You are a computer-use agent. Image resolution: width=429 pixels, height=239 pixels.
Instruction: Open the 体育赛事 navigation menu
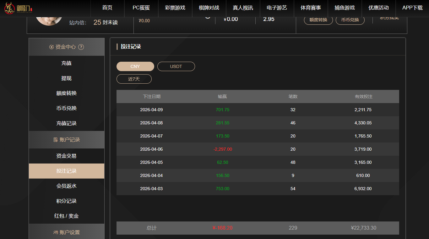[310, 8]
